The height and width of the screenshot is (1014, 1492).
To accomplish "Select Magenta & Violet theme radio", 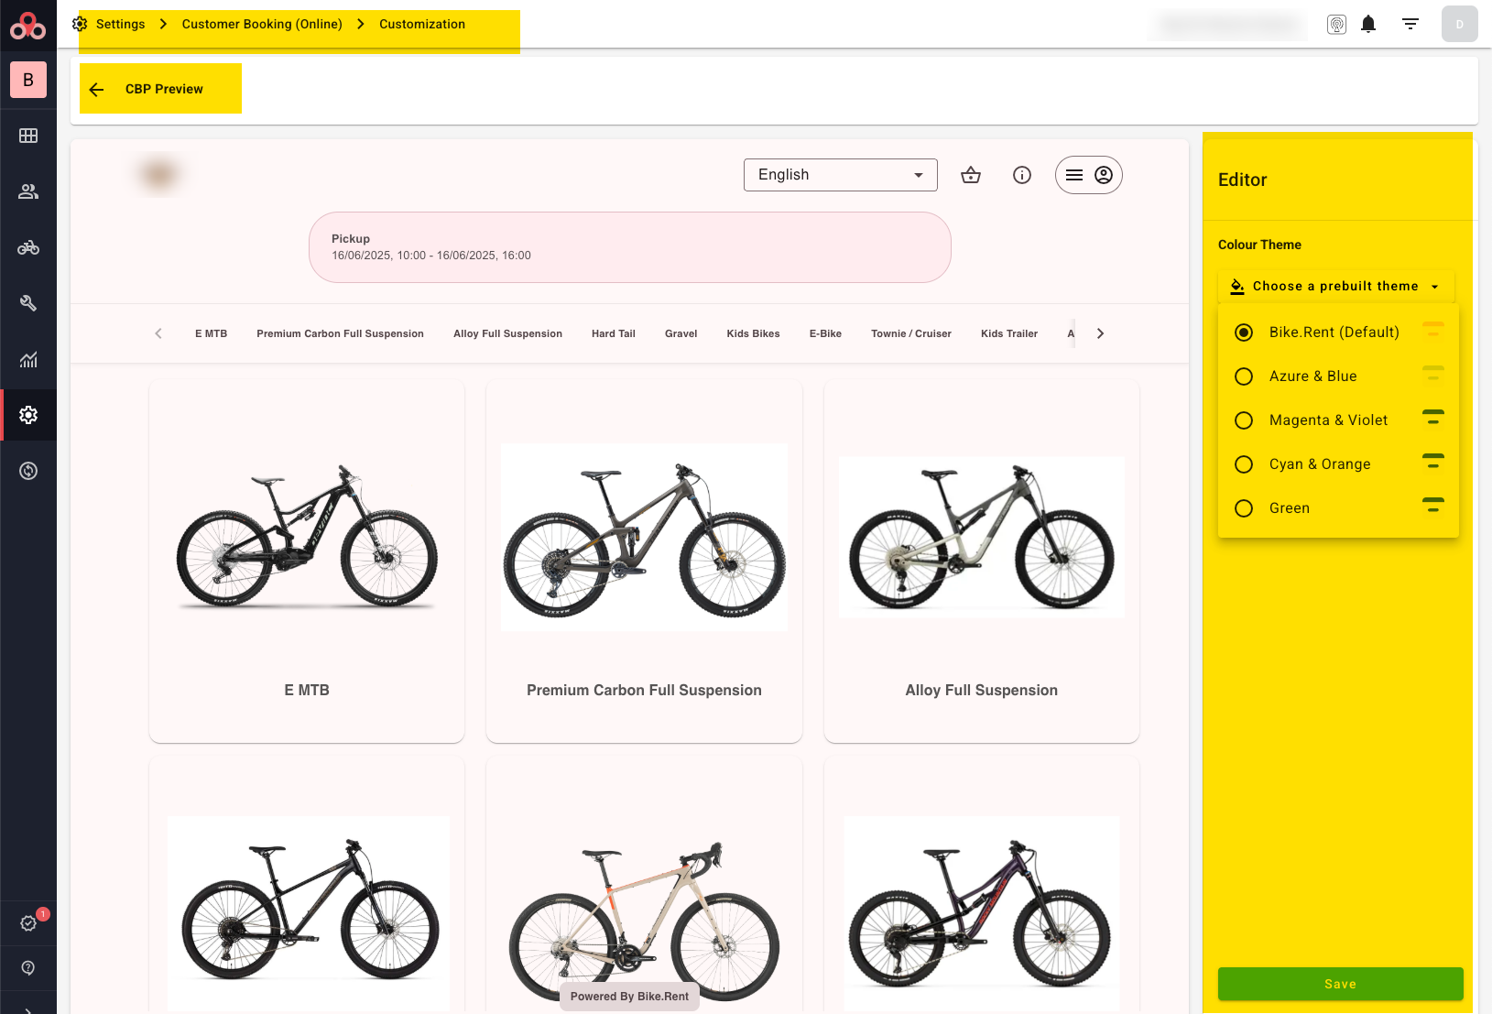I will click(1244, 420).
